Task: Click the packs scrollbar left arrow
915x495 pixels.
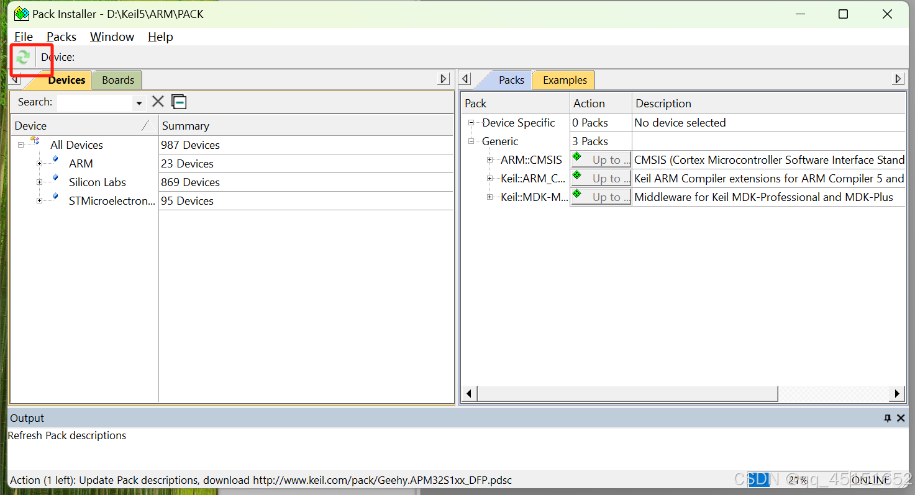Action: (x=469, y=393)
